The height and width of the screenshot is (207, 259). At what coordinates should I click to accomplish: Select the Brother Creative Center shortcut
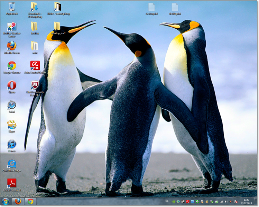12,27
